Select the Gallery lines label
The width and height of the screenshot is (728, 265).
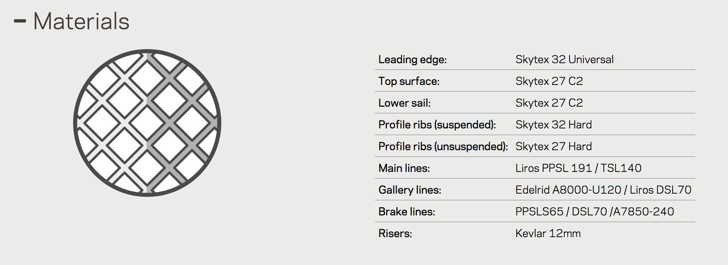[x=410, y=190]
